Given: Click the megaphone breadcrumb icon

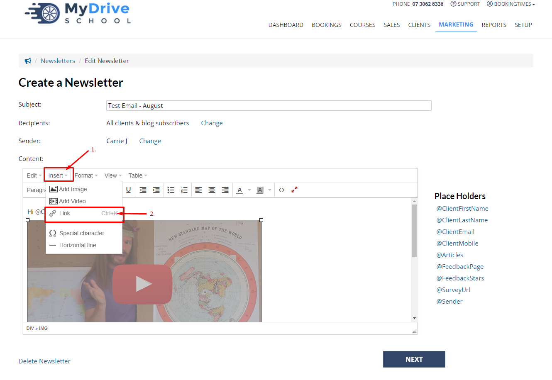Looking at the screenshot, I should click(28, 61).
